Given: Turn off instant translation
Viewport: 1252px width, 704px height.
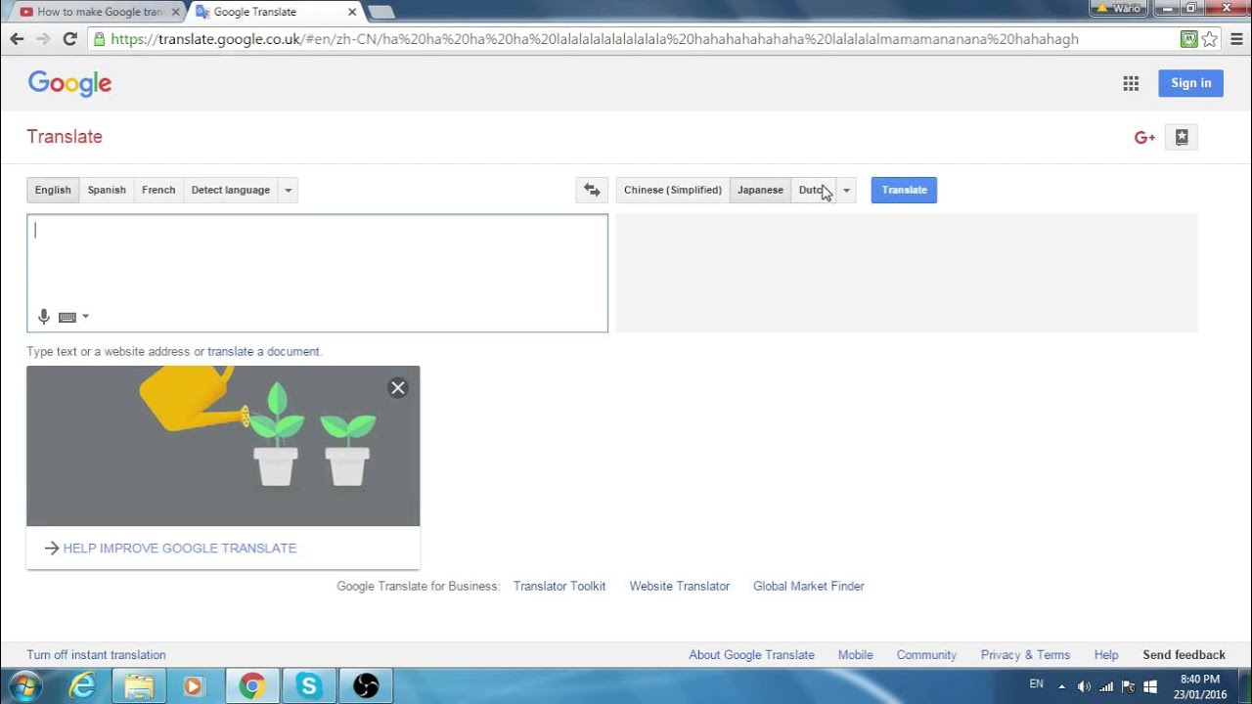Looking at the screenshot, I should (x=96, y=655).
